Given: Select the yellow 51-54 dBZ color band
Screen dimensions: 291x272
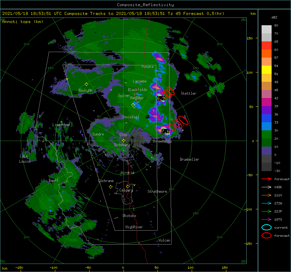Looking at the screenshot, I should pos(266,70).
